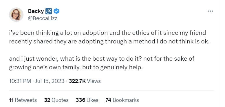Open the three-dot more options menu
This screenshot has width=225, height=107.
[x=211, y=11]
